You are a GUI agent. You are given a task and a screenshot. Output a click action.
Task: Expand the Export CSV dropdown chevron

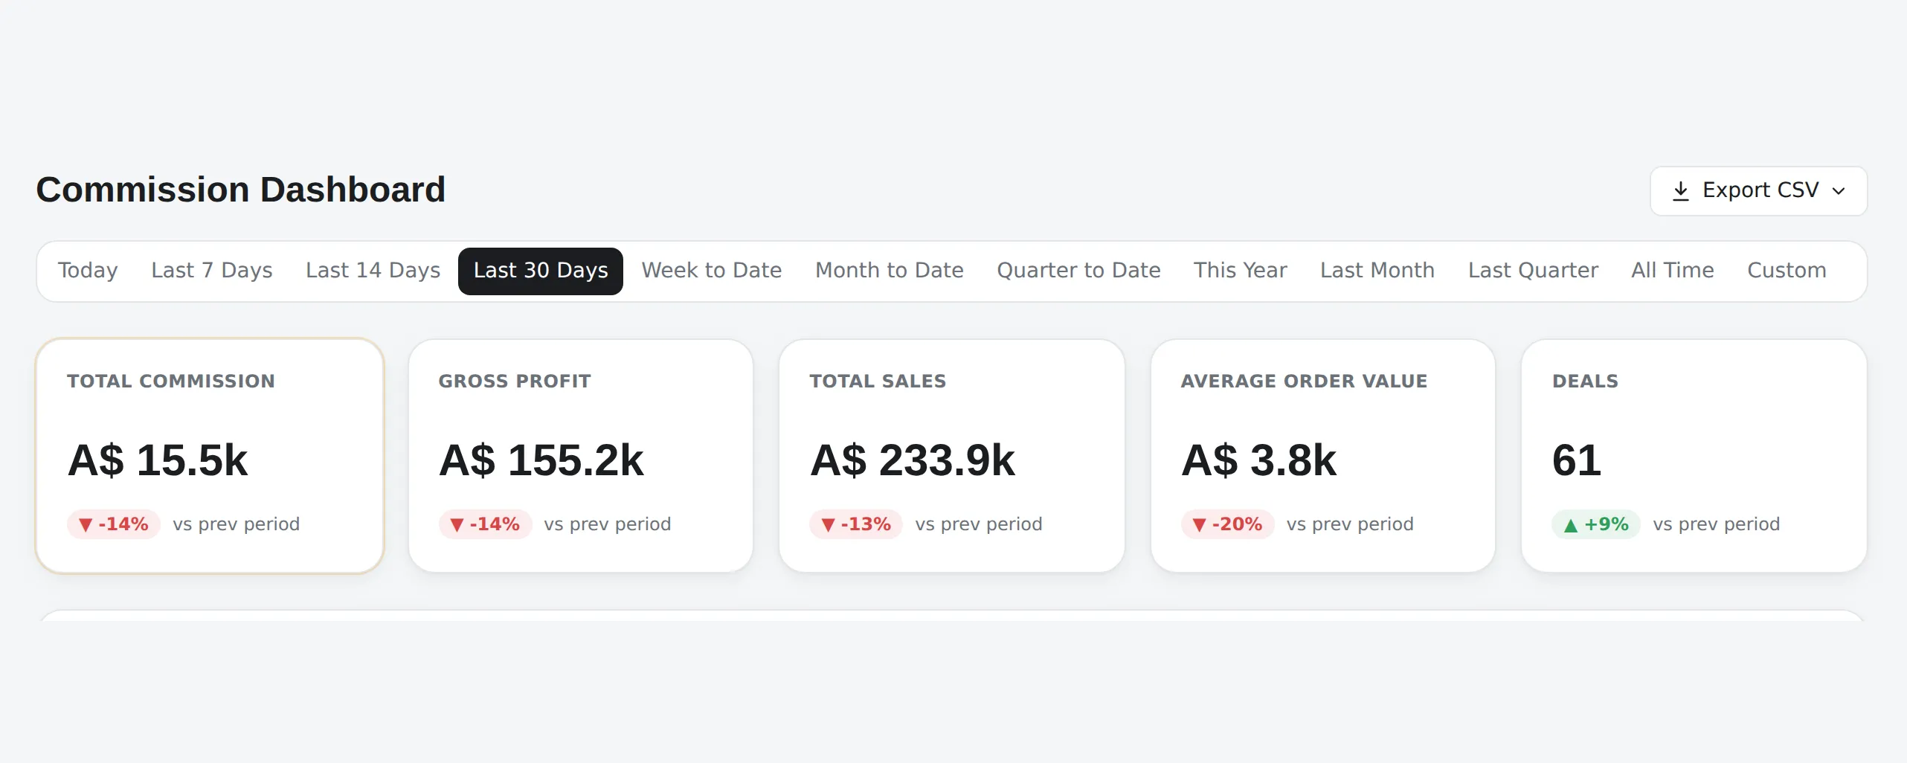(x=1839, y=191)
